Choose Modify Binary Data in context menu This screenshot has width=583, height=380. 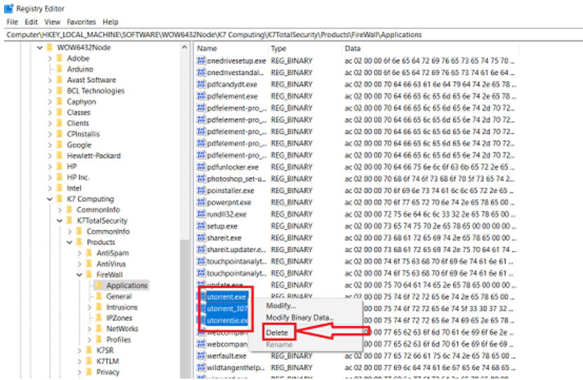click(x=300, y=317)
